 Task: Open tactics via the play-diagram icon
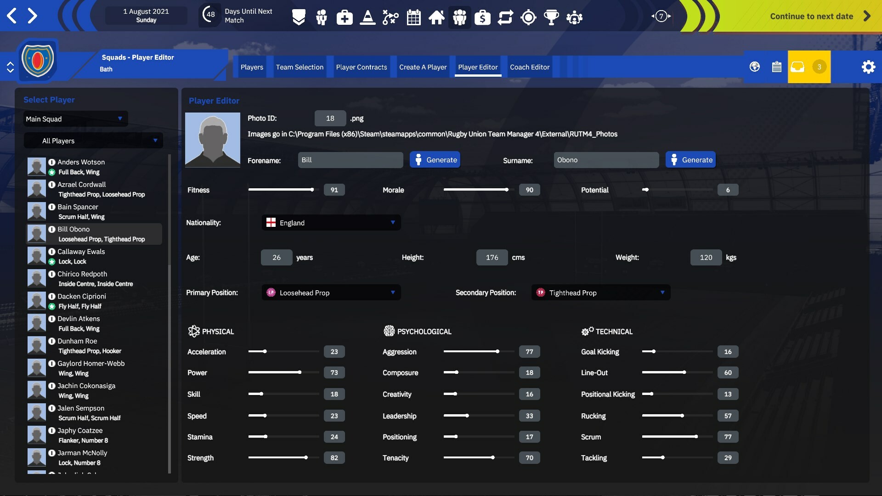(x=390, y=17)
